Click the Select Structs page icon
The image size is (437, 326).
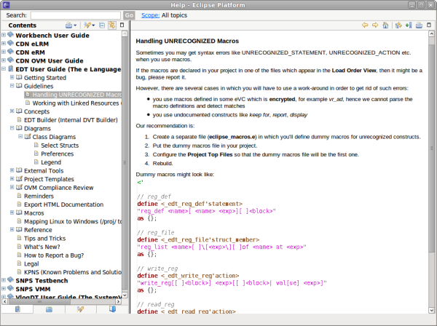36,145
